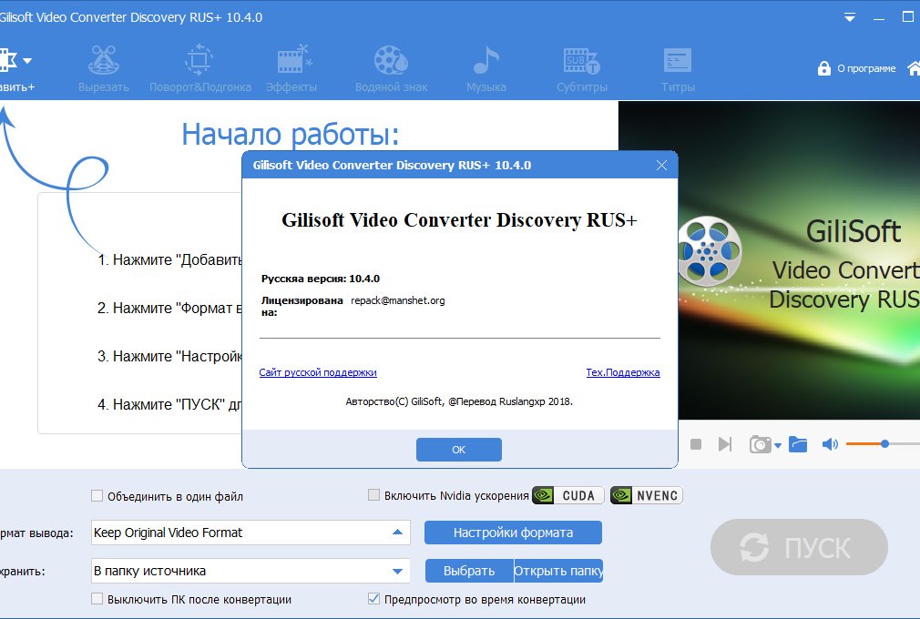Click the Выбрать button
Image resolution: width=920 pixels, height=619 pixels.
pos(469,571)
